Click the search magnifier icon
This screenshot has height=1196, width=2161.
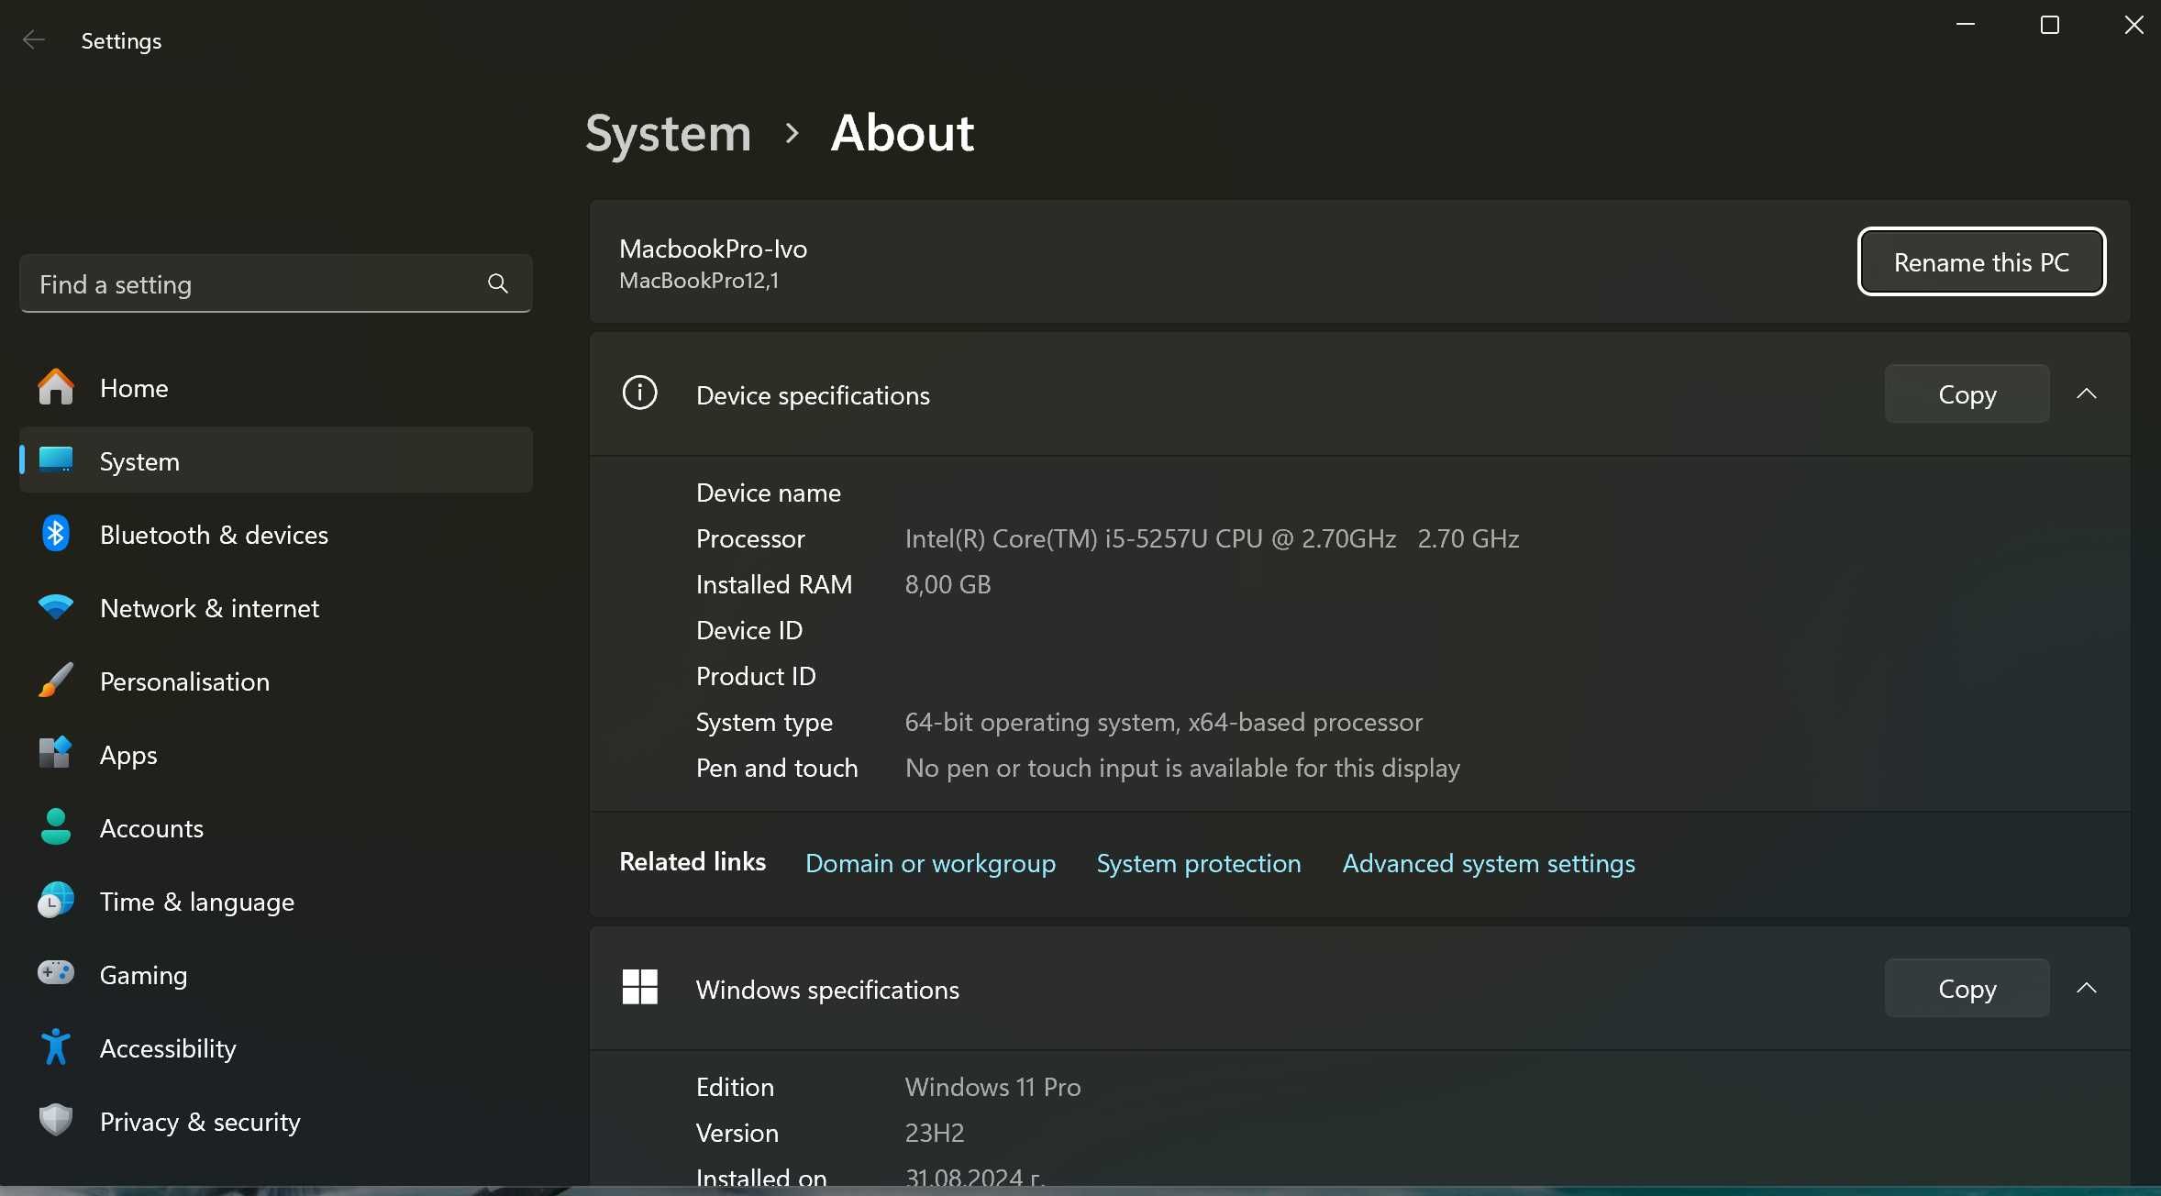[498, 283]
